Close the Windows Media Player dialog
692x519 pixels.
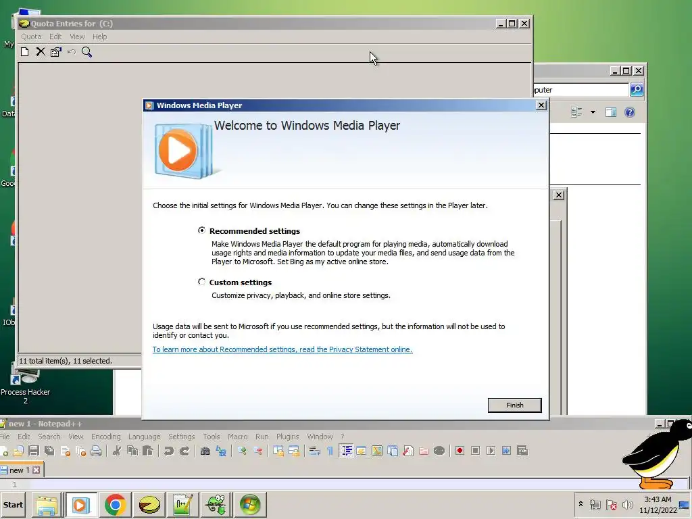point(541,105)
